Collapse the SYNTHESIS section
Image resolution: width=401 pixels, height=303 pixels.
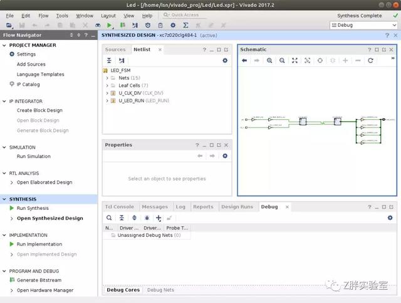(x=4, y=199)
